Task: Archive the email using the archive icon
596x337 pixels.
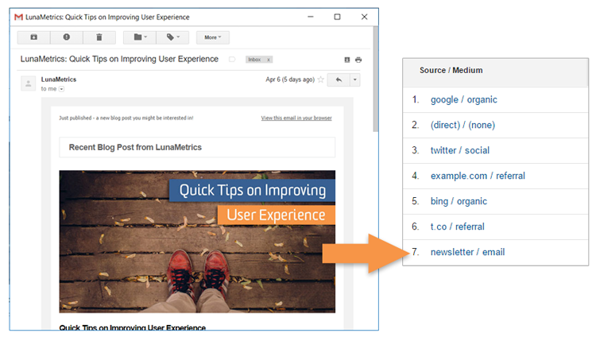Action: (x=34, y=37)
